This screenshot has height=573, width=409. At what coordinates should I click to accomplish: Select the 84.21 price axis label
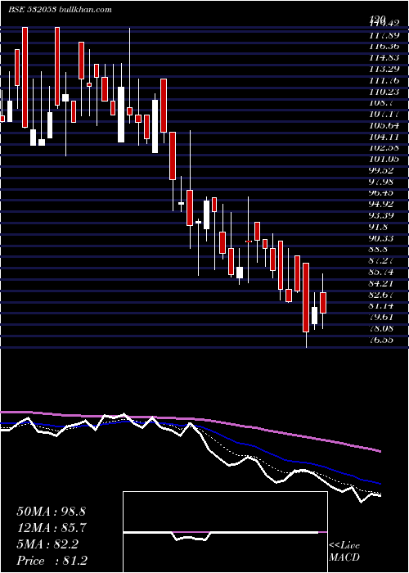[x=383, y=283]
